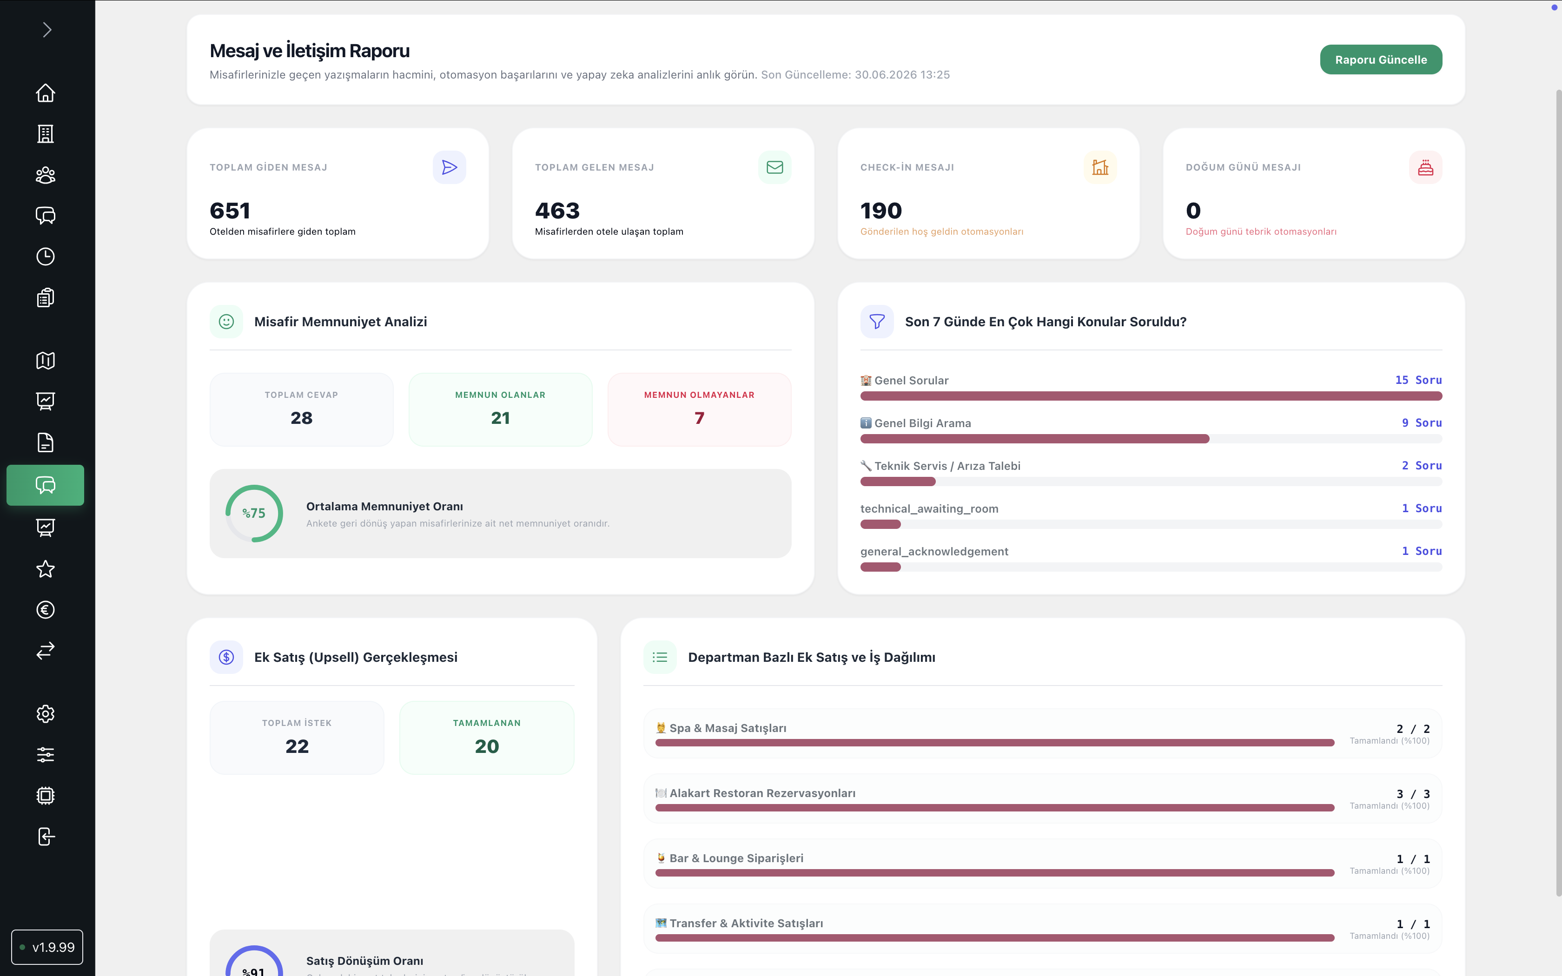The width and height of the screenshot is (1562, 976).
Task: Click the Memnun Olmayanlar 7 card
Action: [699, 409]
